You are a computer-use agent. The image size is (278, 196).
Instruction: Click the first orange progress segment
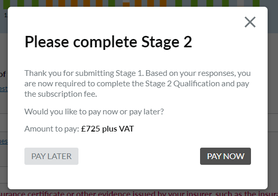[49, 3]
